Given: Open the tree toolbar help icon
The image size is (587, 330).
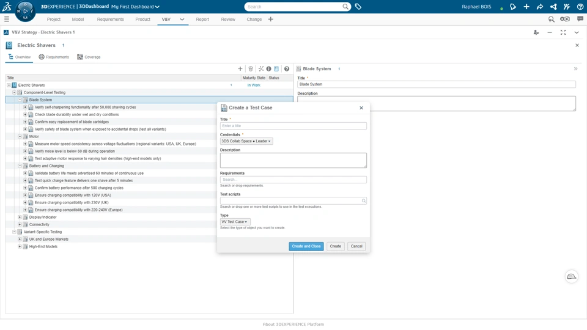Looking at the screenshot, I should tap(287, 69).
